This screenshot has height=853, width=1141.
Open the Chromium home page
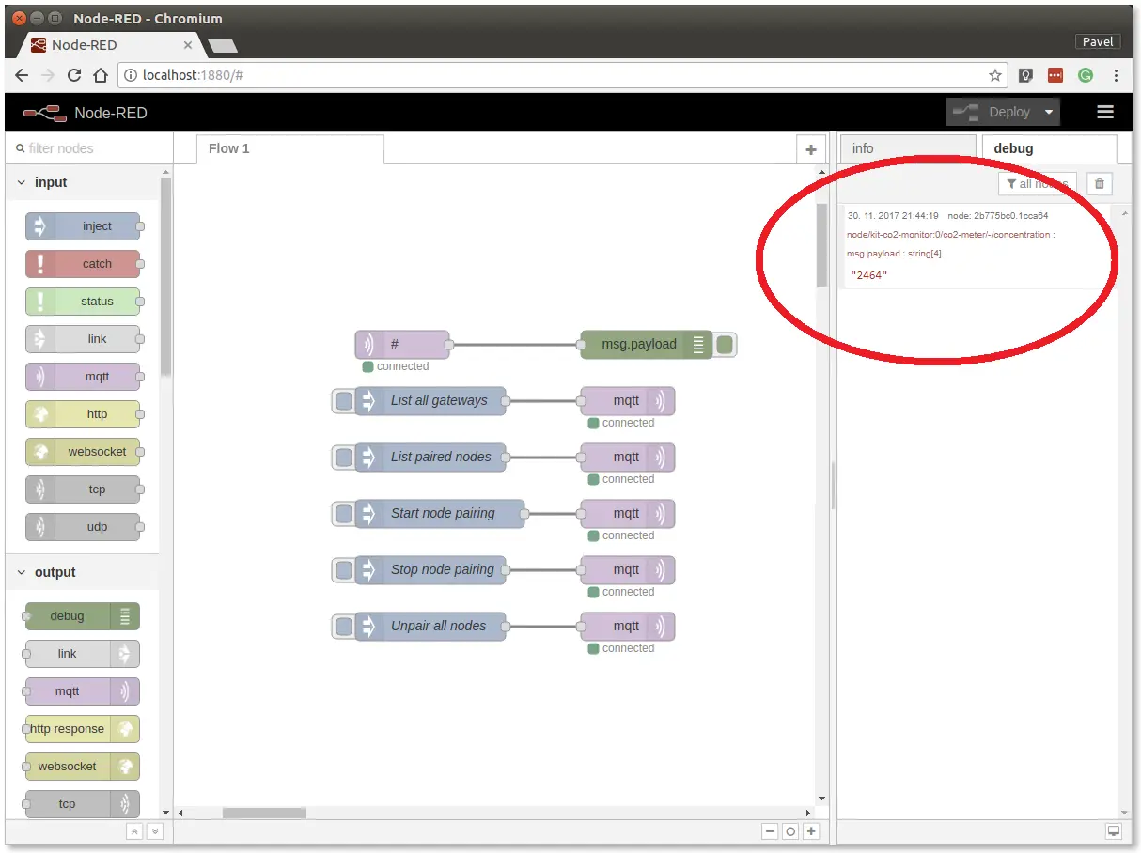tap(101, 75)
